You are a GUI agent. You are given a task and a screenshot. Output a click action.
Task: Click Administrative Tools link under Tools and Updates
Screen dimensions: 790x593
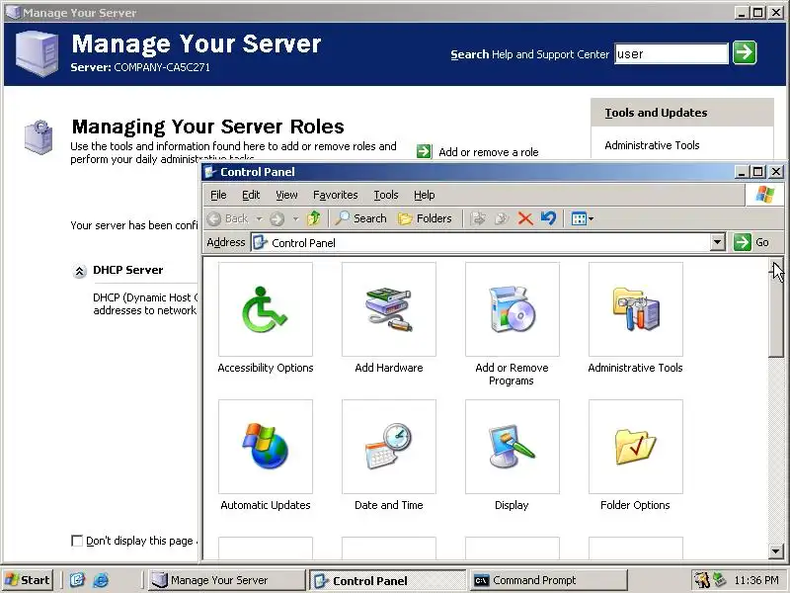[652, 145]
